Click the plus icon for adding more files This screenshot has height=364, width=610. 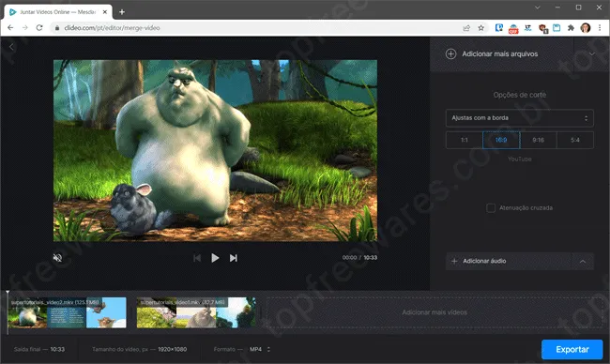pyautogui.click(x=450, y=54)
